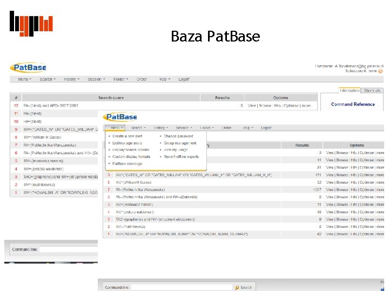Select query "NV=(leonowicz marcin)" in the back window
The height and width of the screenshot is (291, 389).
pyautogui.click(x=43, y=161)
